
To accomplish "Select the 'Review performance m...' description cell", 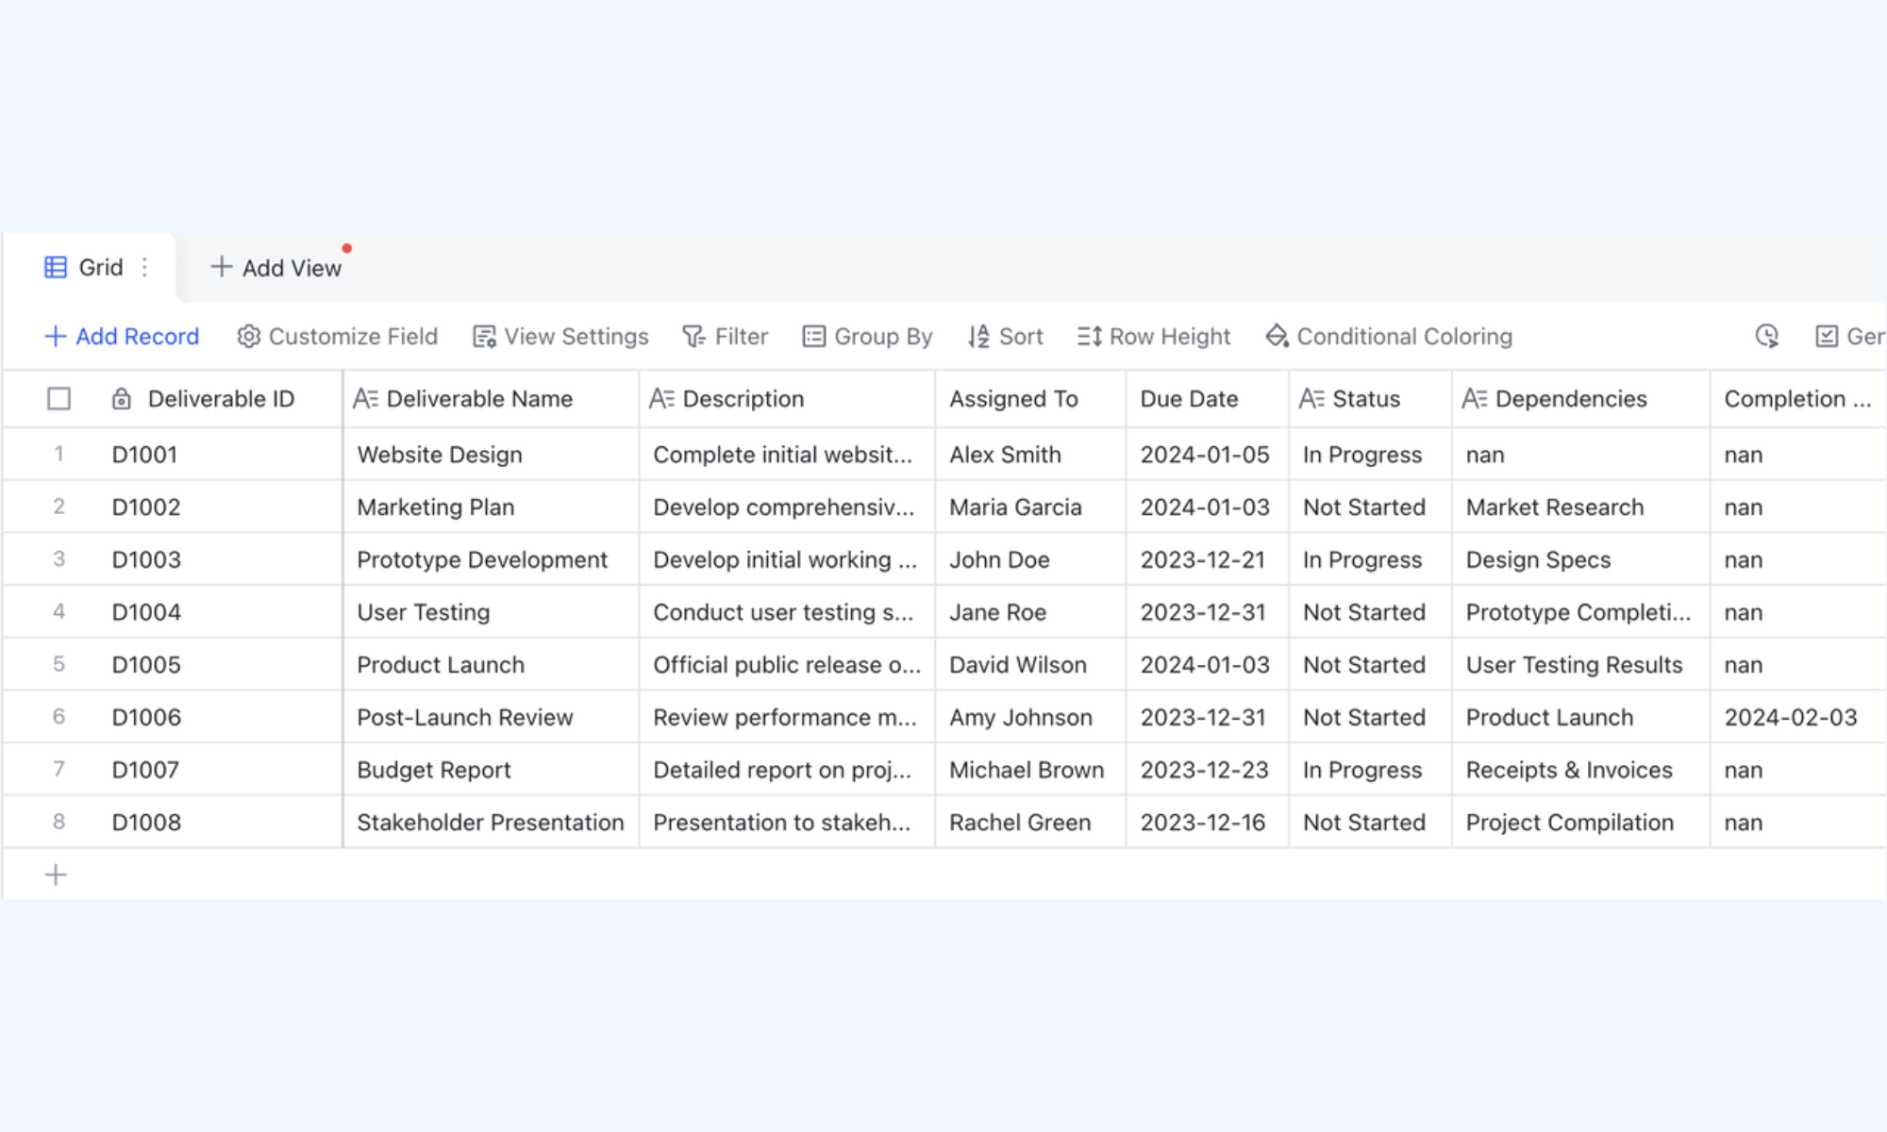I will pyautogui.click(x=787, y=717).
